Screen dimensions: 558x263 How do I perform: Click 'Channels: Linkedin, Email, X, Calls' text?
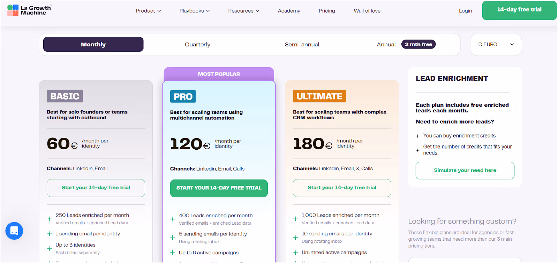[x=333, y=168]
